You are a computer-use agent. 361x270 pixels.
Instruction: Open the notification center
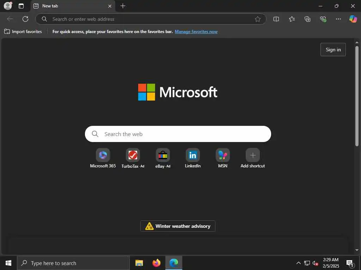350,263
